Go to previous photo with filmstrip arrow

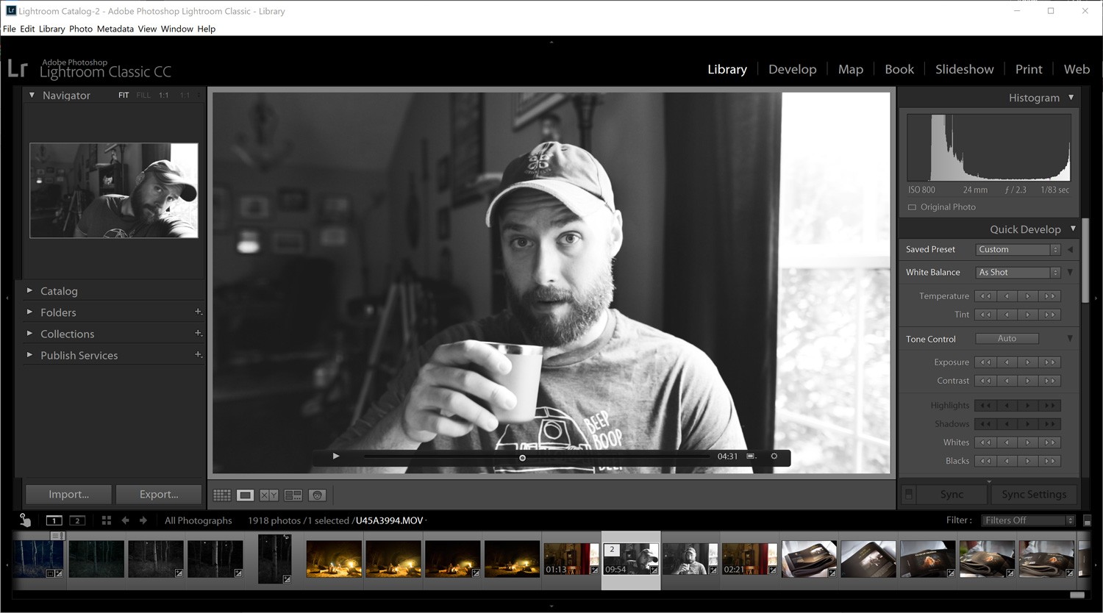[x=125, y=520]
